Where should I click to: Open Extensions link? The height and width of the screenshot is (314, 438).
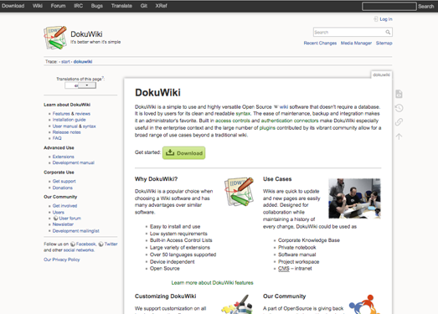tap(64, 157)
